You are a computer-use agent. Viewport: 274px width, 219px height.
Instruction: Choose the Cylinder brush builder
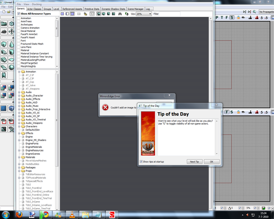coord(11,52)
